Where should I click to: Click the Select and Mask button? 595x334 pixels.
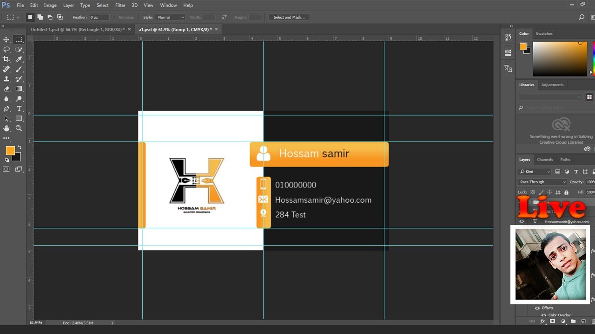pos(289,17)
